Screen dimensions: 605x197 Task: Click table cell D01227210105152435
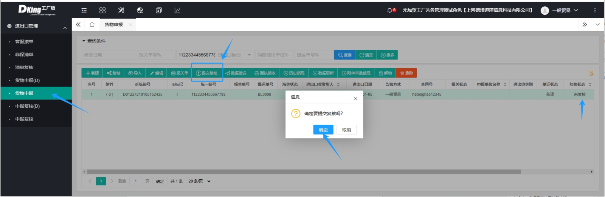[x=143, y=95]
